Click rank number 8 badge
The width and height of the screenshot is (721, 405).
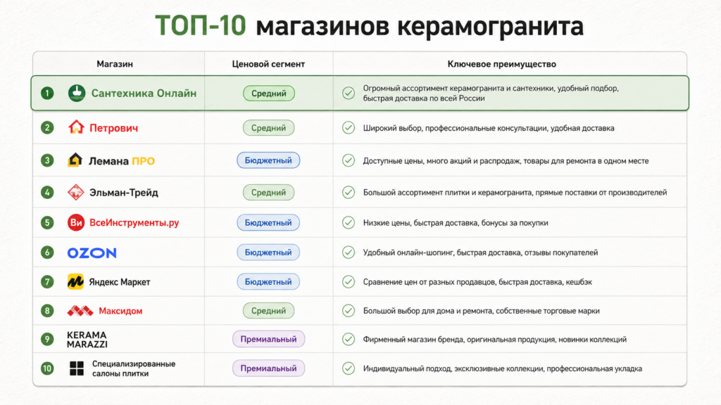point(47,311)
